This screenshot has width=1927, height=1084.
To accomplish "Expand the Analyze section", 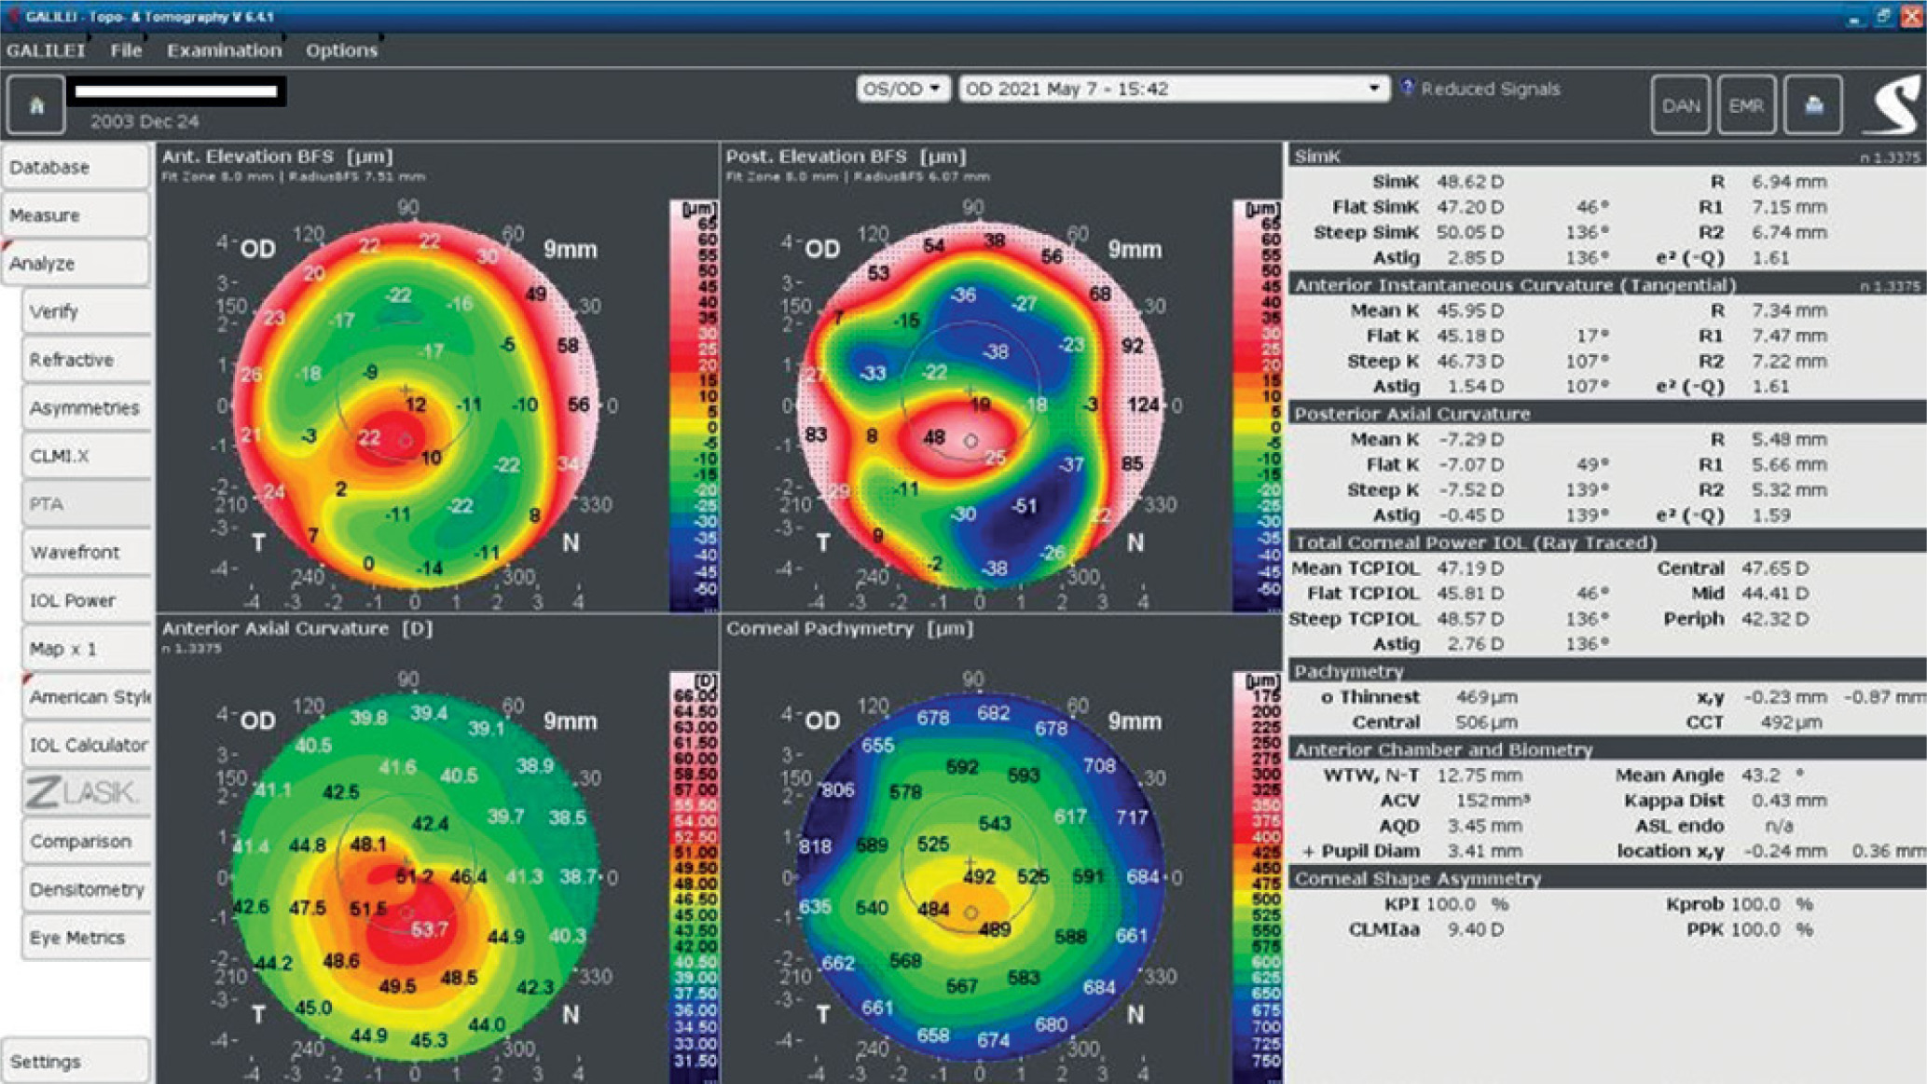I will [75, 264].
